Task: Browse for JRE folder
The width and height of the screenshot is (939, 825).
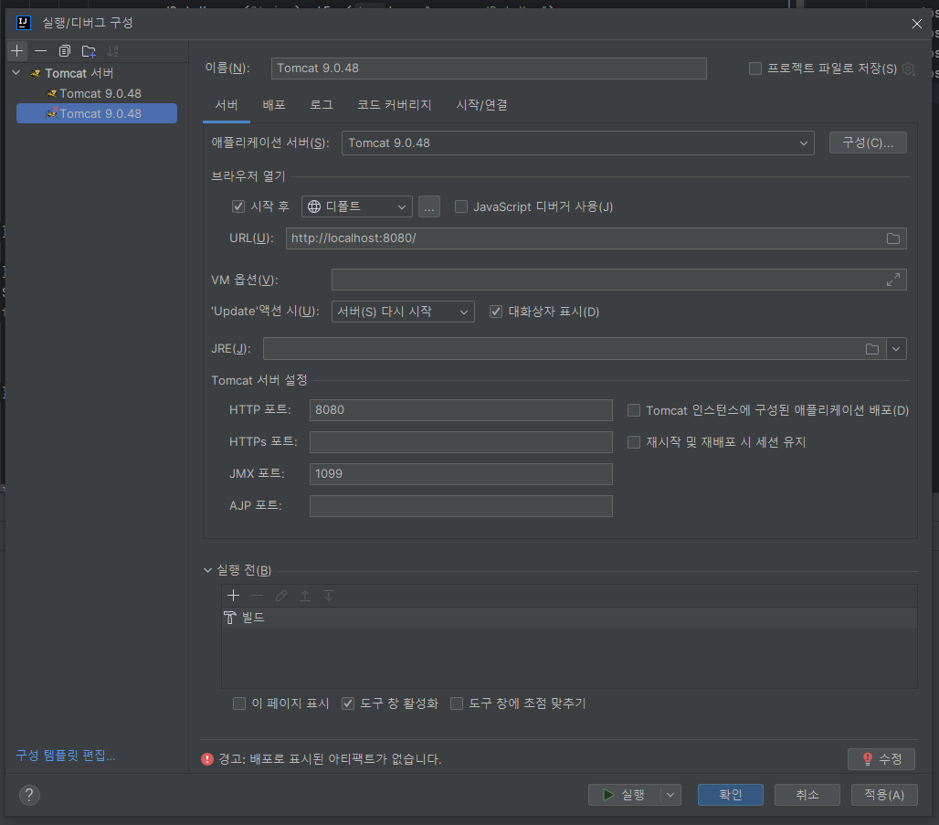Action: (872, 349)
